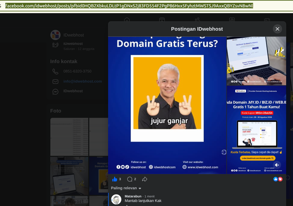This screenshot has width=293, height=206.
Task: Open the laptop photo thumbnail in Foto
Action: [69, 176]
